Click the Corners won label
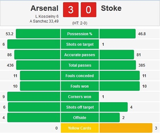The height and width of the screenshot is (133, 160). pyautogui.click(x=80, y=97)
